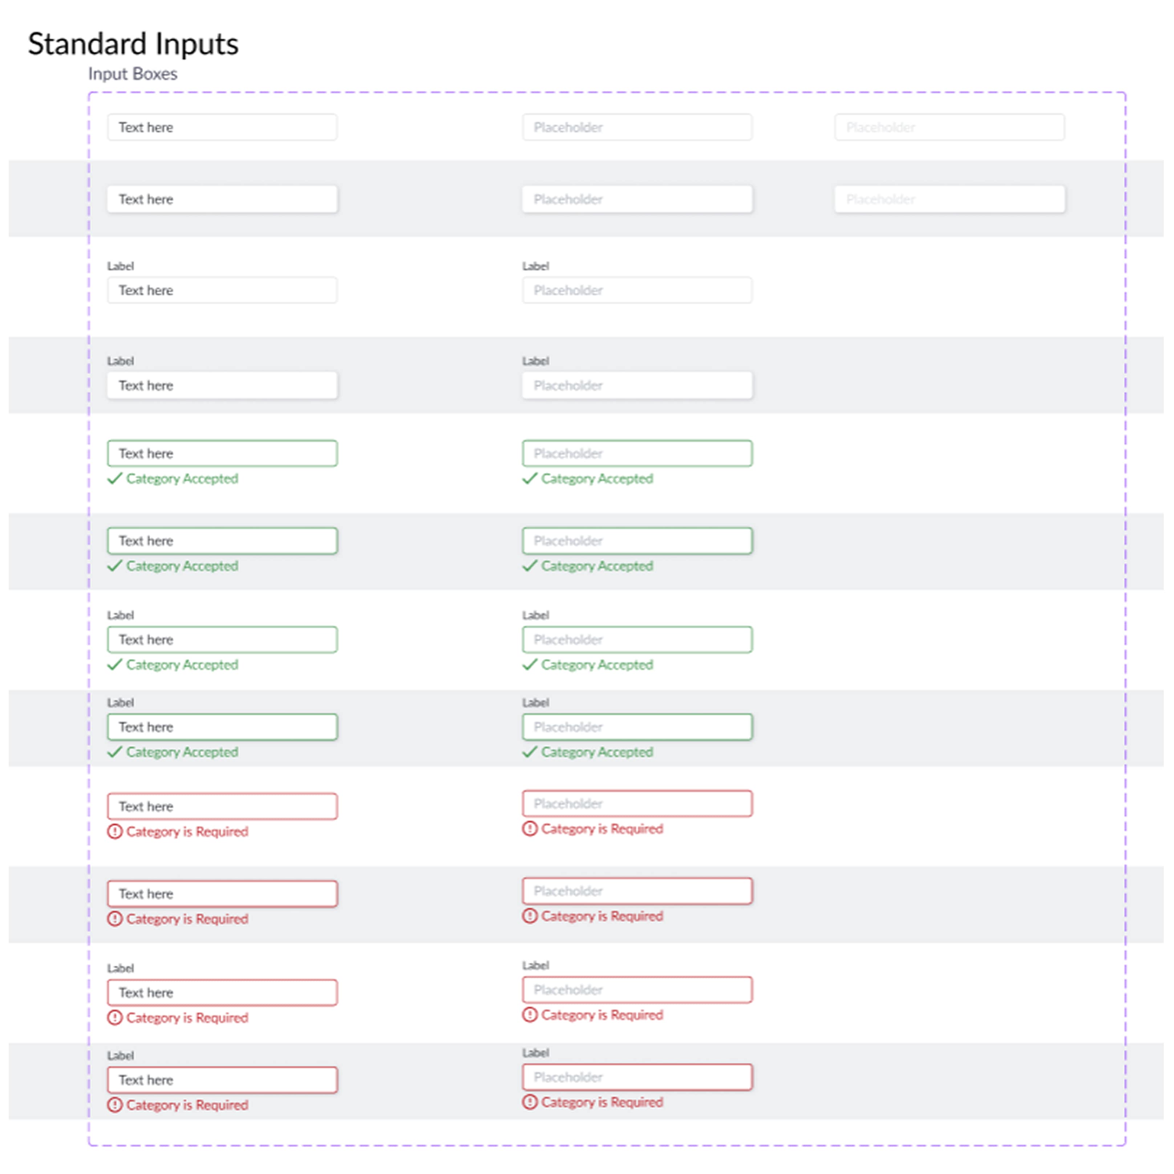This screenshot has width=1174, height=1174.
Task: Click the topmost faded disabled Placeholder input
Action: (949, 127)
